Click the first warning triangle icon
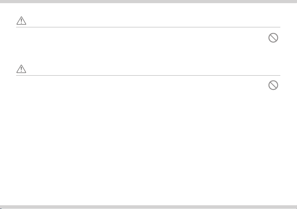Image resolution: width=297 pixels, height=209 pixels. tap(21, 20)
